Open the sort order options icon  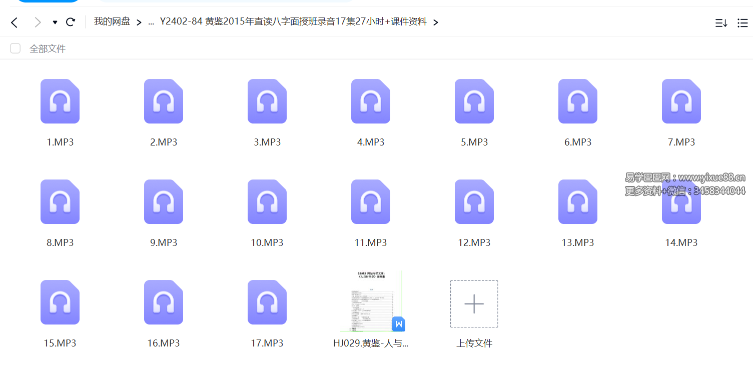721,22
